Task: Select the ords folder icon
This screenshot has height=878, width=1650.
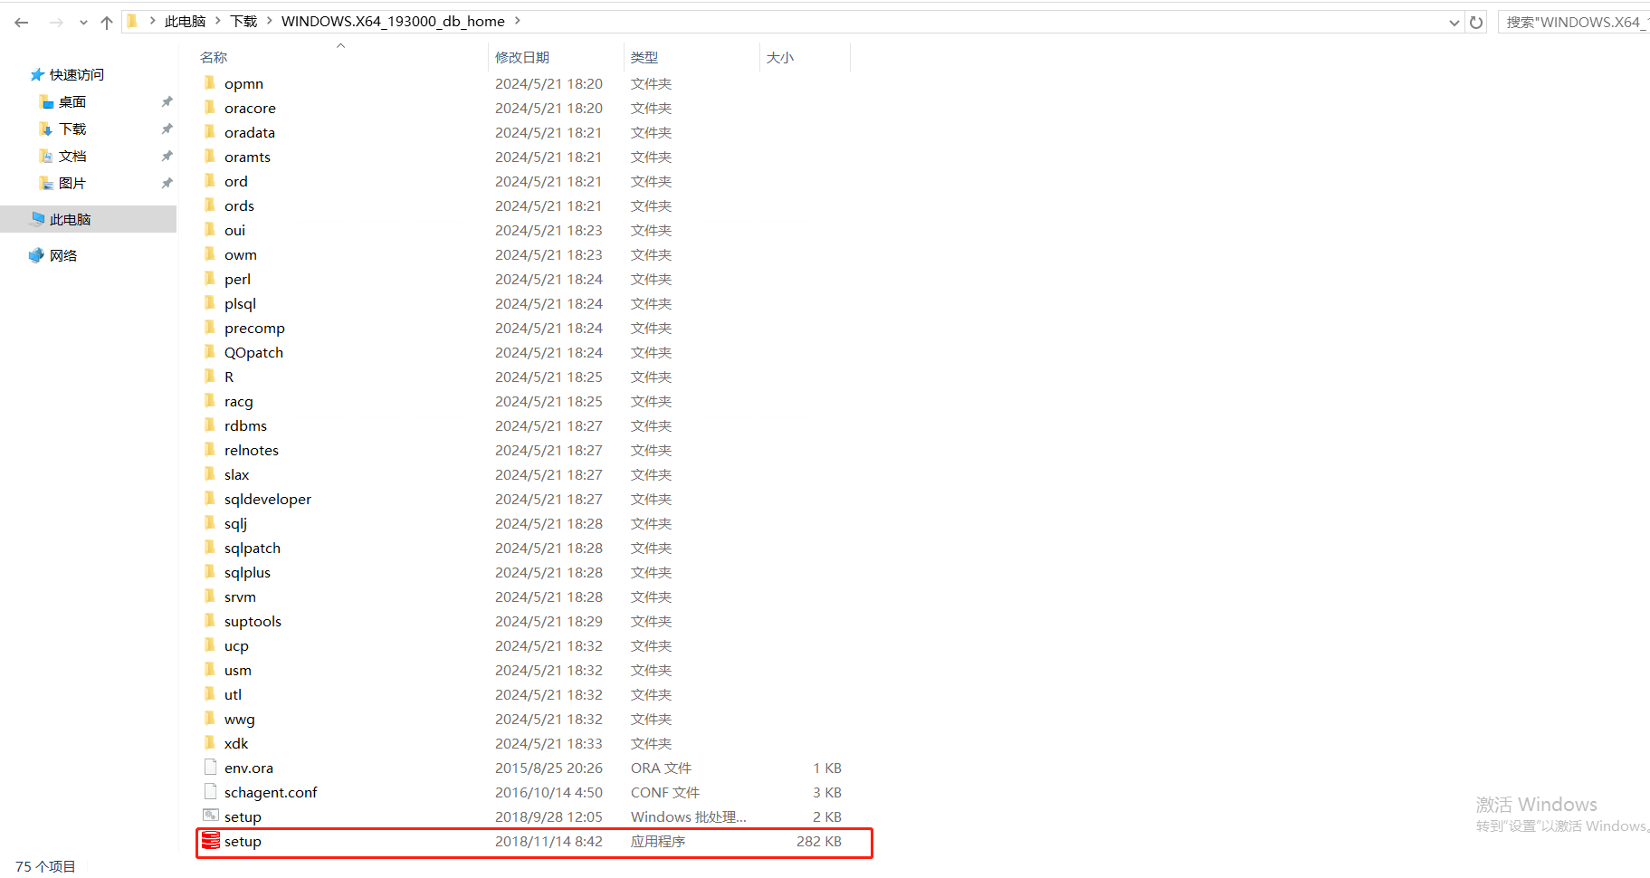Action: [x=210, y=205]
